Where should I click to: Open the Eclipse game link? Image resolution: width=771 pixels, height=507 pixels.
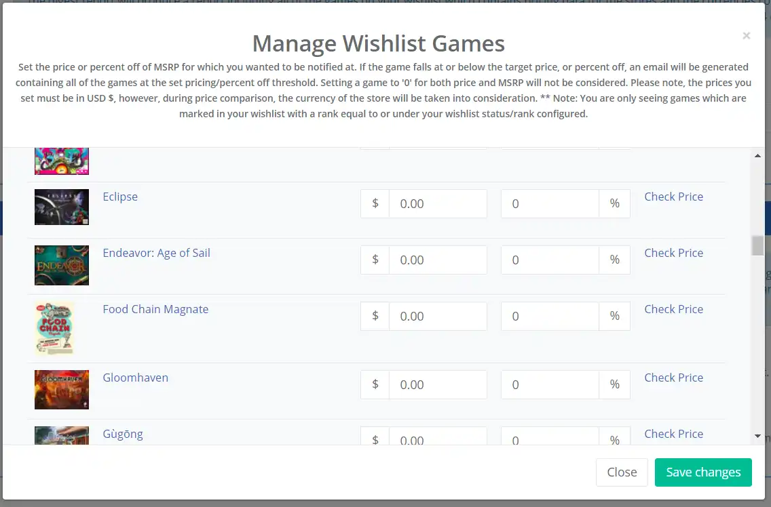click(120, 197)
